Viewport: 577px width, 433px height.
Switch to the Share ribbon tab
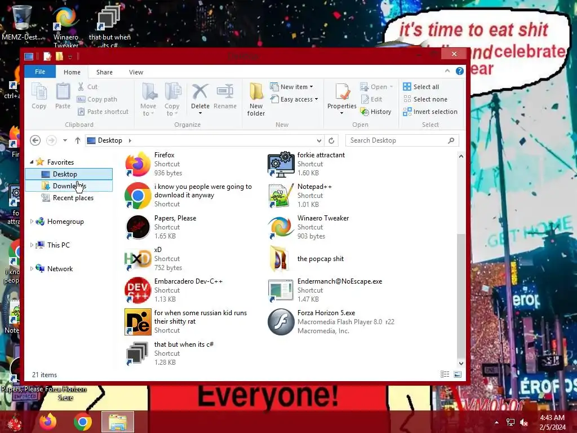click(104, 72)
